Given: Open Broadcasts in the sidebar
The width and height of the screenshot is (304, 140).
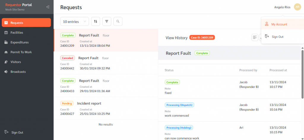Looking at the screenshot, I should point(18,72).
